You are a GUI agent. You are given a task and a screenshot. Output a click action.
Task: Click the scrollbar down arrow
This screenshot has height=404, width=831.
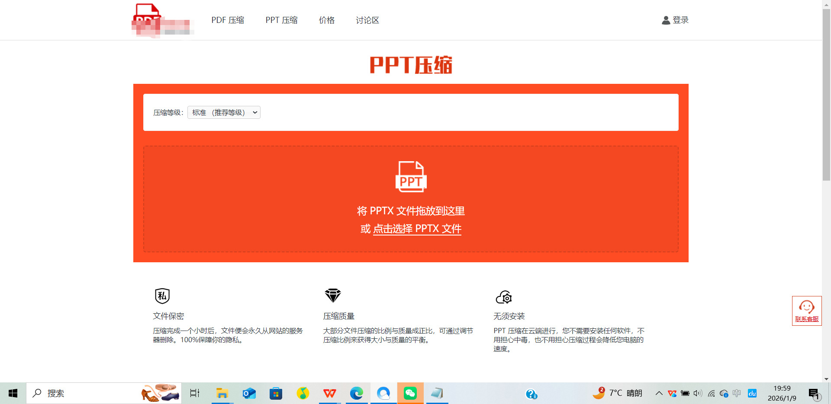pos(827,379)
